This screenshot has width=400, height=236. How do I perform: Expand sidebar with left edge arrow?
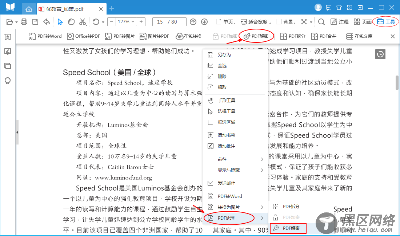coord(17,133)
